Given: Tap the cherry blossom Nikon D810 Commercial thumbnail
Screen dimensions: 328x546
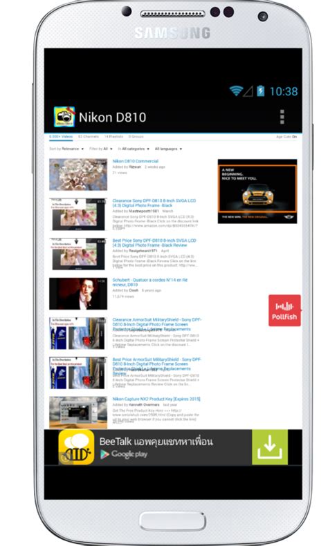Looking at the screenshot, I should point(78,174).
